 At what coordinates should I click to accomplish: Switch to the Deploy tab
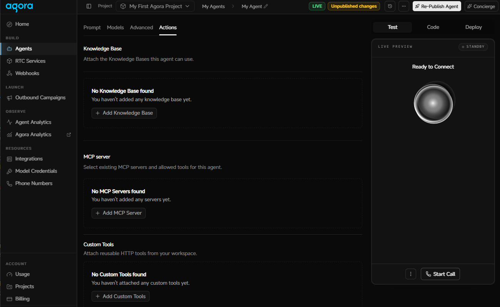473,27
